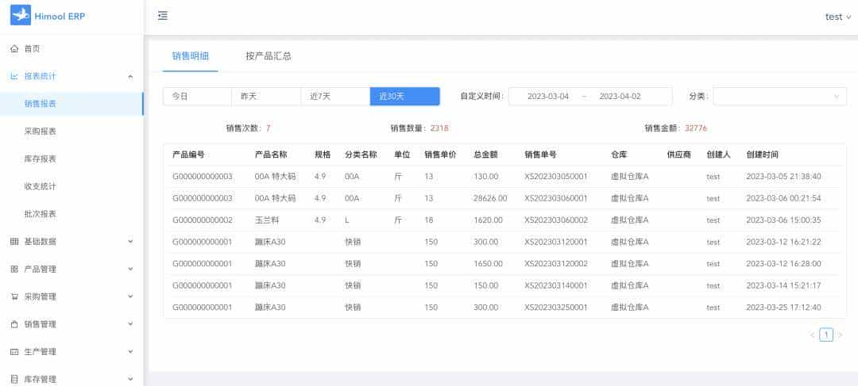The width and height of the screenshot is (858, 386).
Task: Click the 1650.00 amount cell
Action: click(488, 264)
